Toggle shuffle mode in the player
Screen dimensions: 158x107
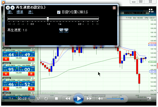pos(38,98)
